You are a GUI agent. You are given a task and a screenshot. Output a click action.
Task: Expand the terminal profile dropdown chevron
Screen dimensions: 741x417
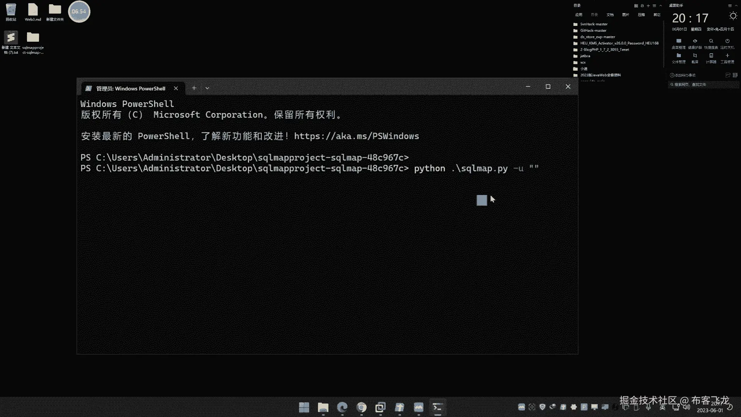coord(207,88)
